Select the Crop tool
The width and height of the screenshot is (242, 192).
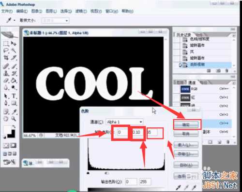pyautogui.click(x=6, y=58)
